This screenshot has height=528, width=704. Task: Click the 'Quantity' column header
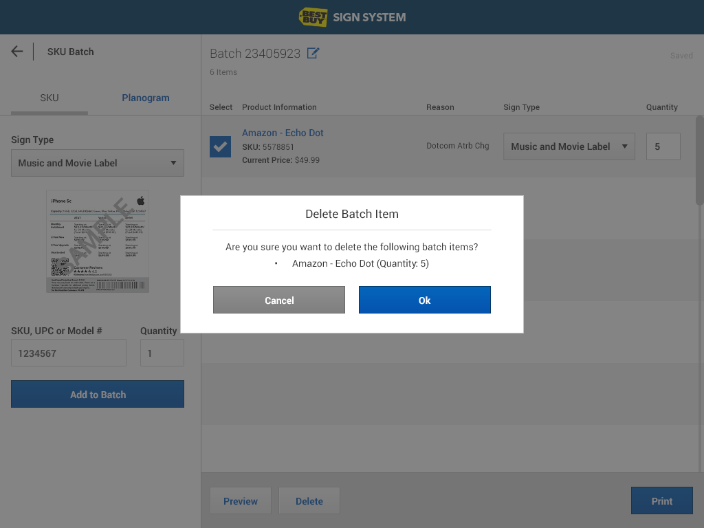(662, 107)
